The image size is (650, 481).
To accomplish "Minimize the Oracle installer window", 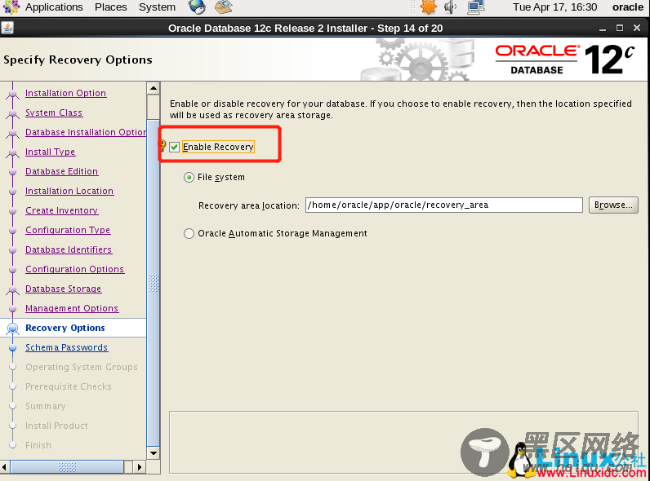I will click(603, 29).
